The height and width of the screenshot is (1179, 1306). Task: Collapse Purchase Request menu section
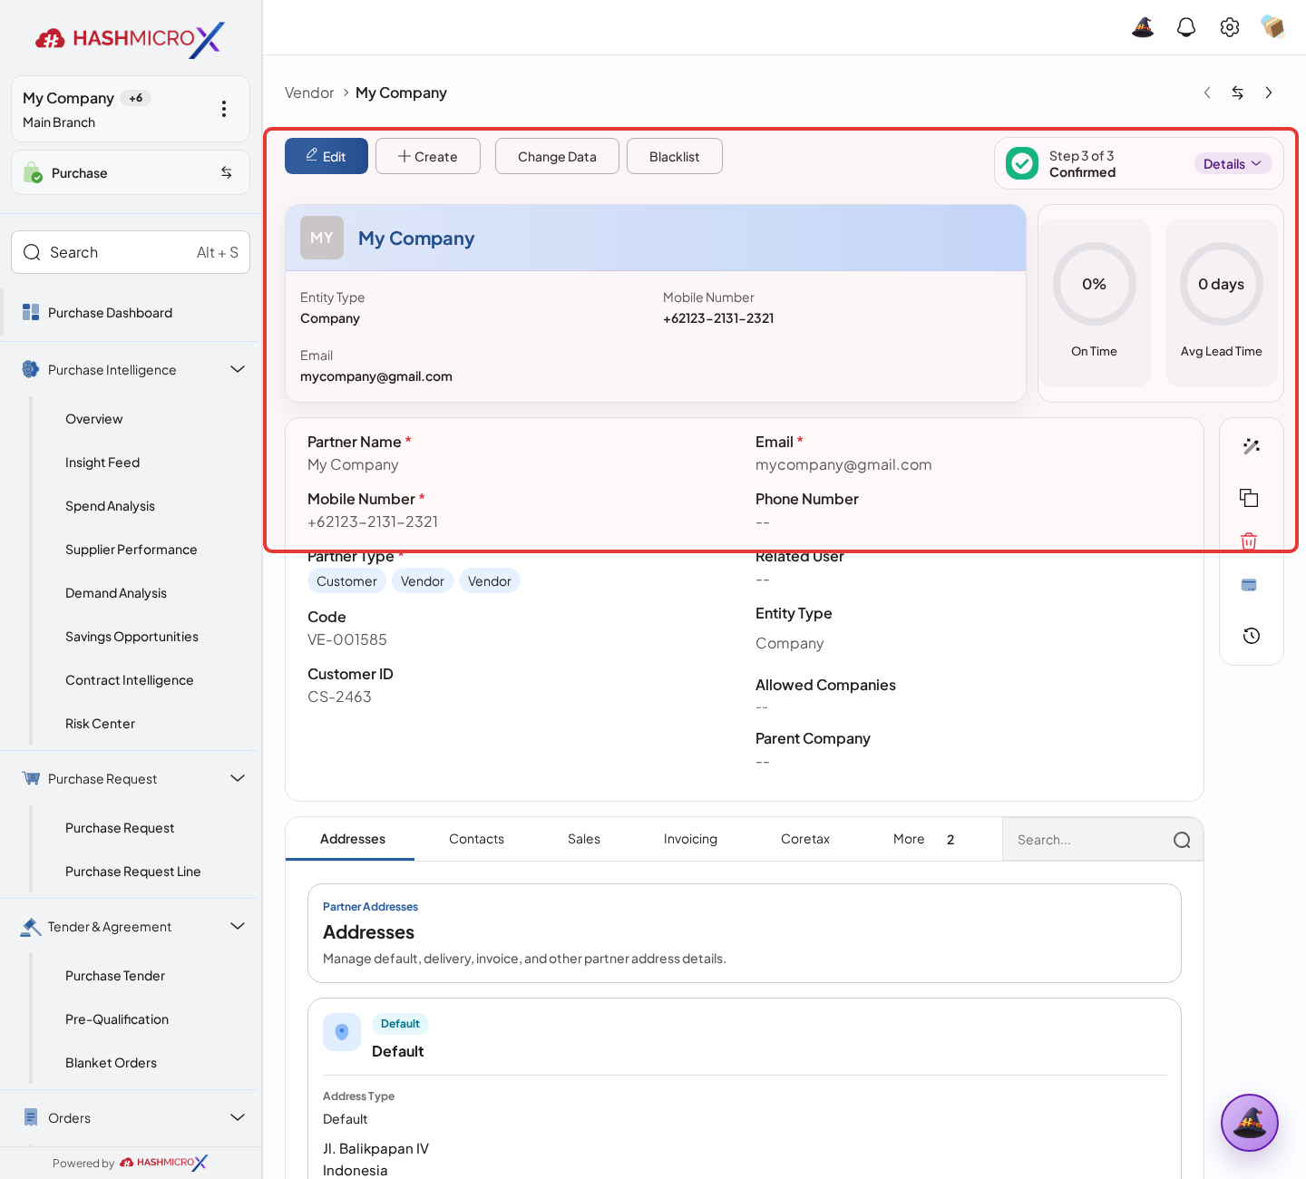coord(238,778)
